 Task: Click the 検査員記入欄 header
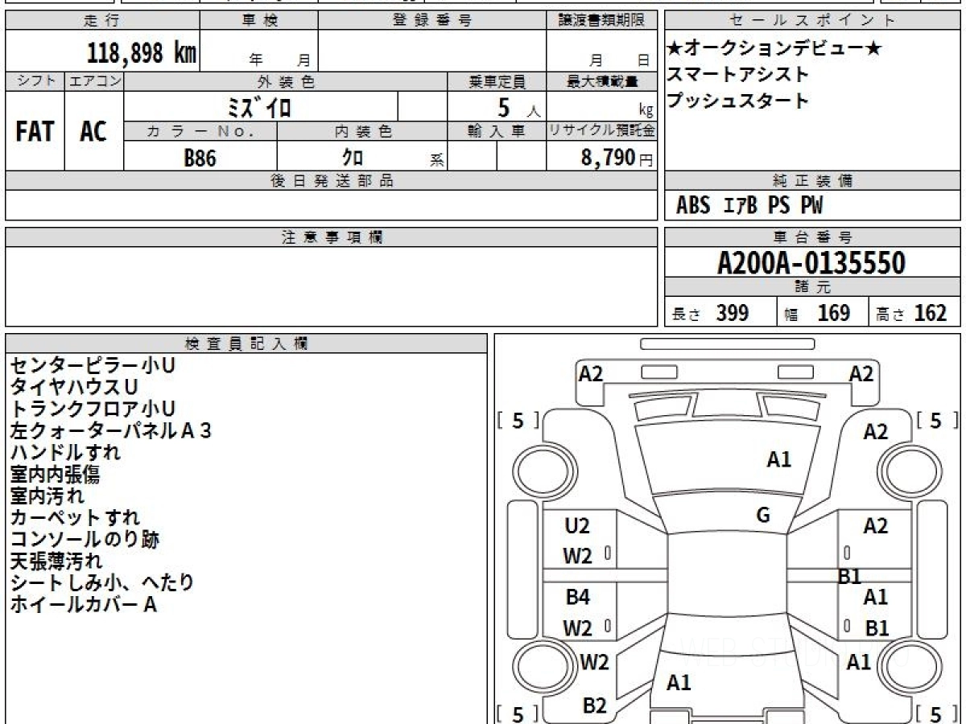(246, 343)
